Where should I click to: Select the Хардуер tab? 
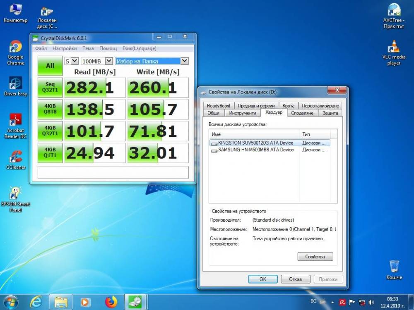274,112
